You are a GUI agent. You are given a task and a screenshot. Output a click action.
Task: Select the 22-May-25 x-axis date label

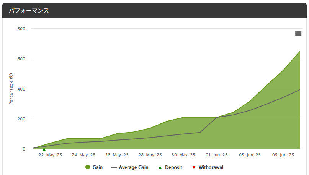pos(51,155)
